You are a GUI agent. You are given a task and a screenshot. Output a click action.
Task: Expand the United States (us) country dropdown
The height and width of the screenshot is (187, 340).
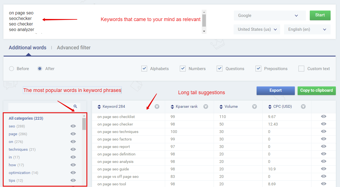pos(257,29)
